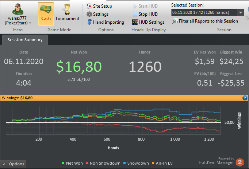The height and width of the screenshot is (169, 249).
Task: Click the Net Won value $16,80
Action: 79,67
